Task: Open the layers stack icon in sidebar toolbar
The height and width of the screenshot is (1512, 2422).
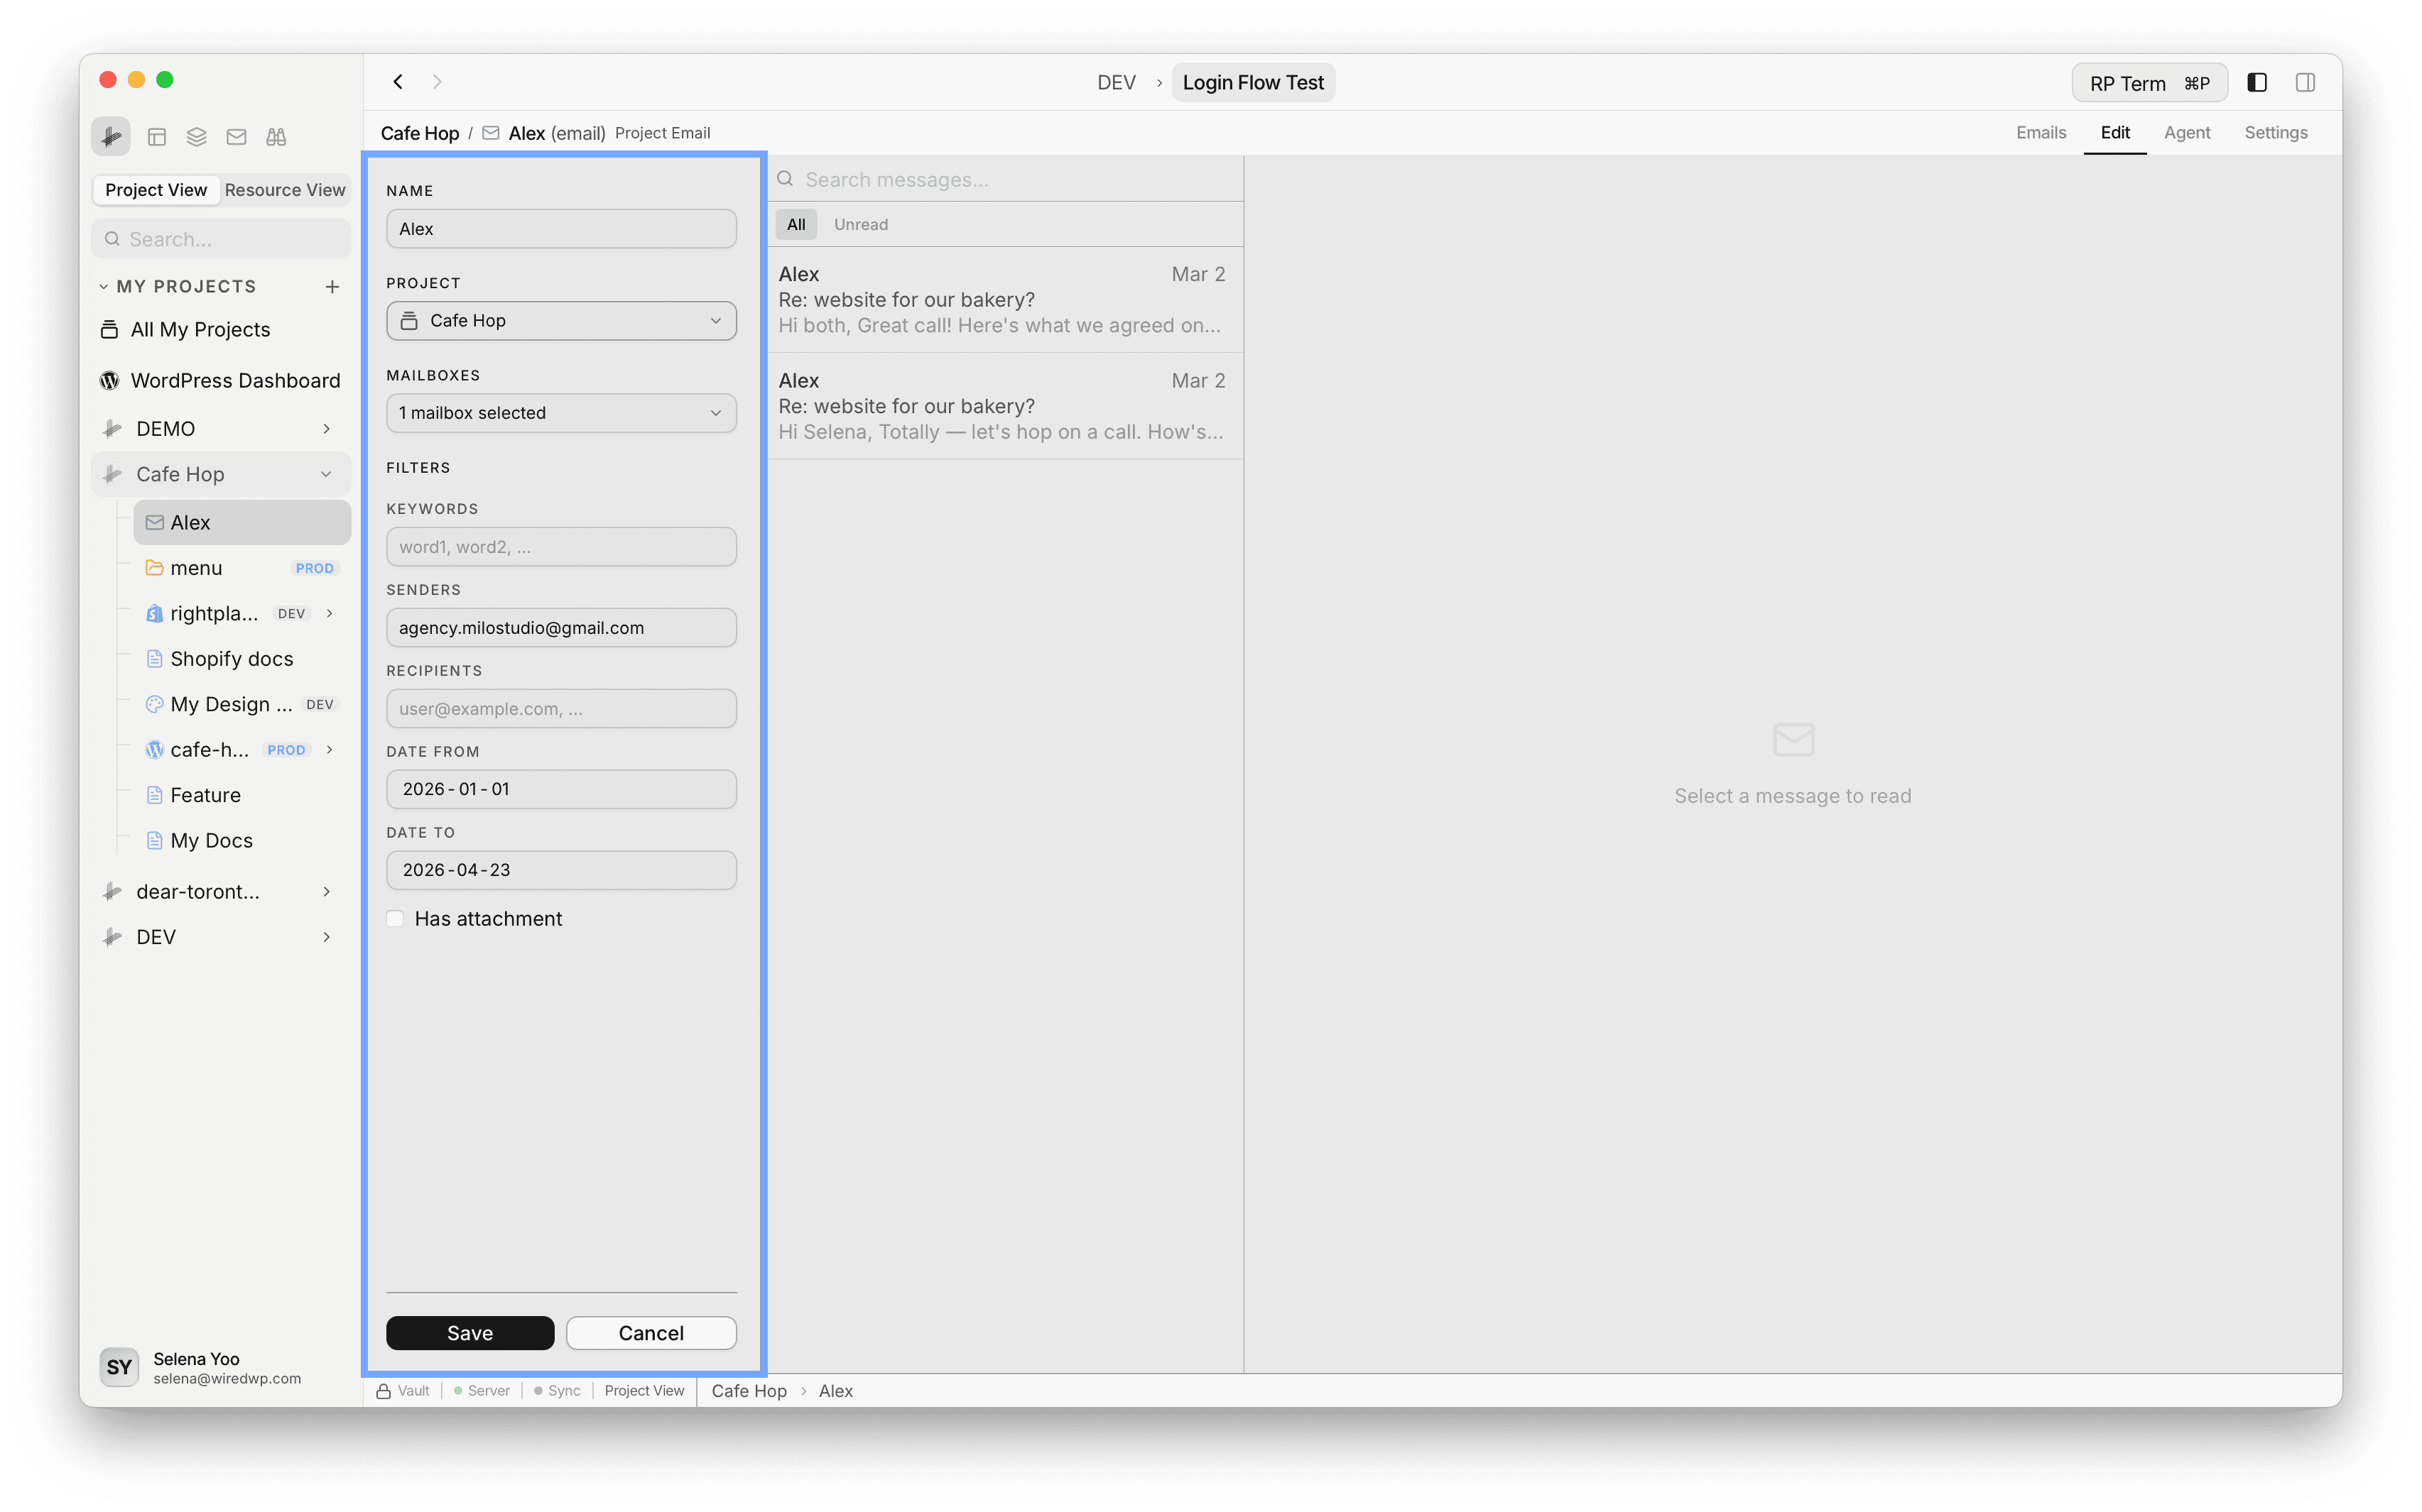Action: [x=197, y=137]
